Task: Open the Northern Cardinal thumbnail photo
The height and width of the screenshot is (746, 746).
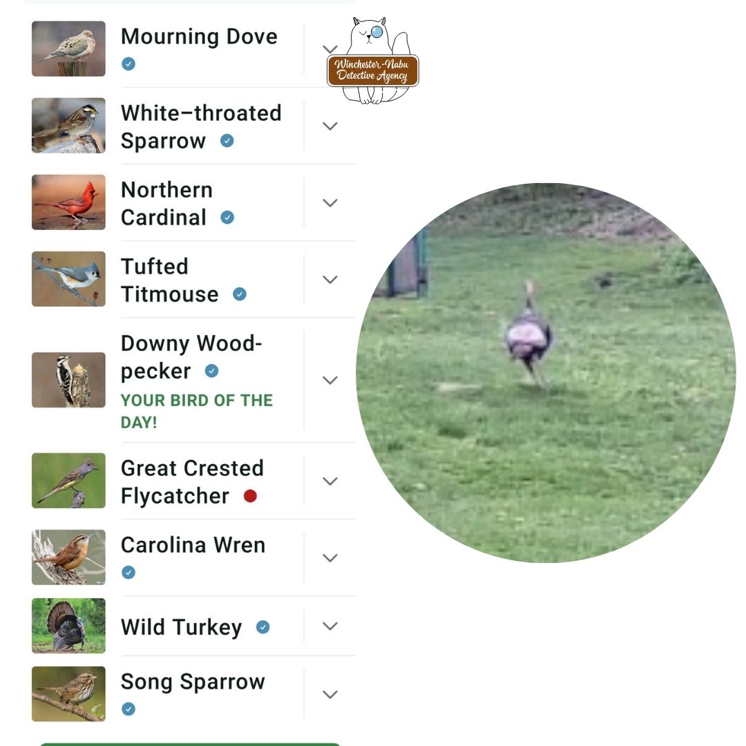Action: (68, 202)
